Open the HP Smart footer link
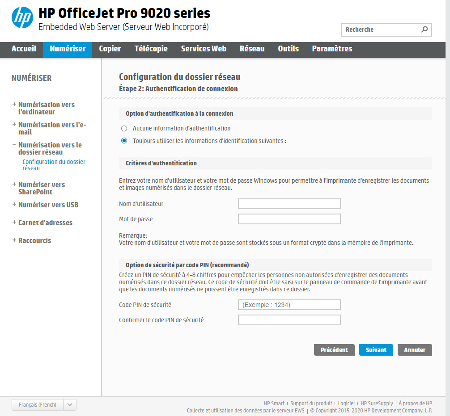 [x=274, y=403]
